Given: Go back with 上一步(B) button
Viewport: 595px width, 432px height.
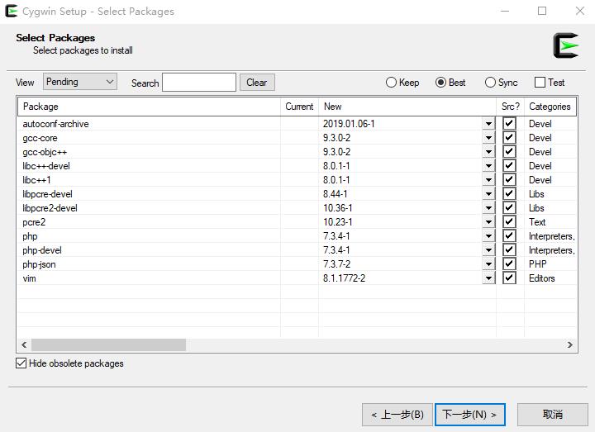Looking at the screenshot, I should click(397, 415).
